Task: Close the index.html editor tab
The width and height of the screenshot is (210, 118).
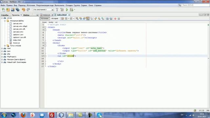Action: pos(69,15)
